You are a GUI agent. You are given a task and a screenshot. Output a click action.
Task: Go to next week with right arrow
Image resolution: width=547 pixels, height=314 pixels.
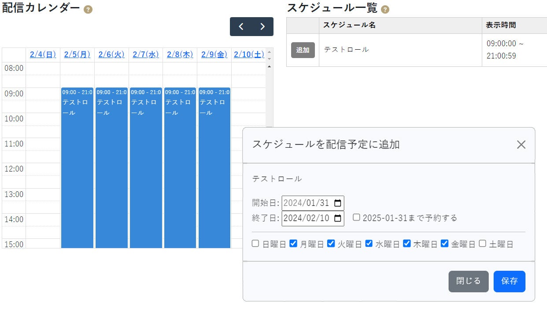tap(262, 26)
